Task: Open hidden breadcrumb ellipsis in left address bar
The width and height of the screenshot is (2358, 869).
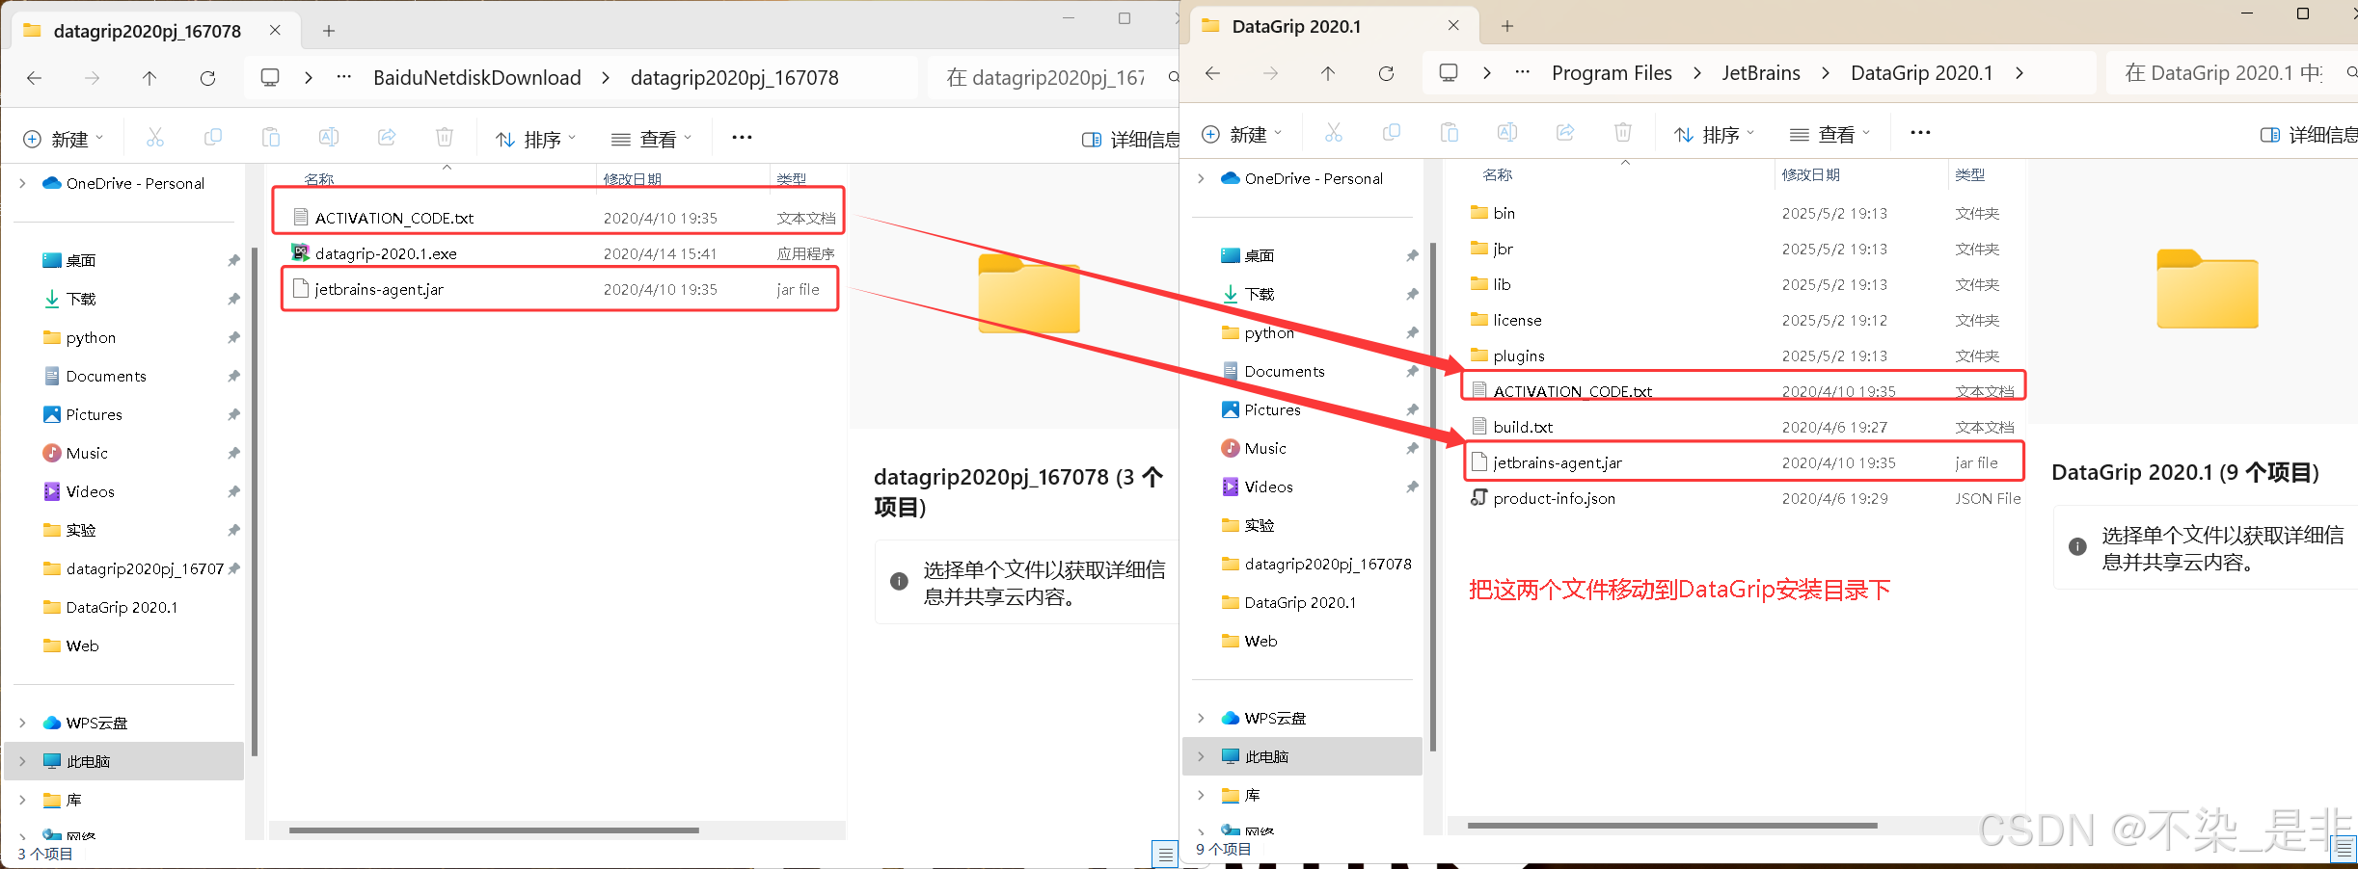Action: pos(343,77)
